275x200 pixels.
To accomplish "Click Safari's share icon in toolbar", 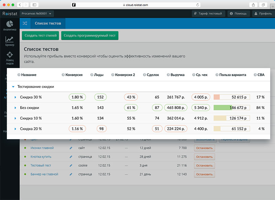I will coord(253,5).
